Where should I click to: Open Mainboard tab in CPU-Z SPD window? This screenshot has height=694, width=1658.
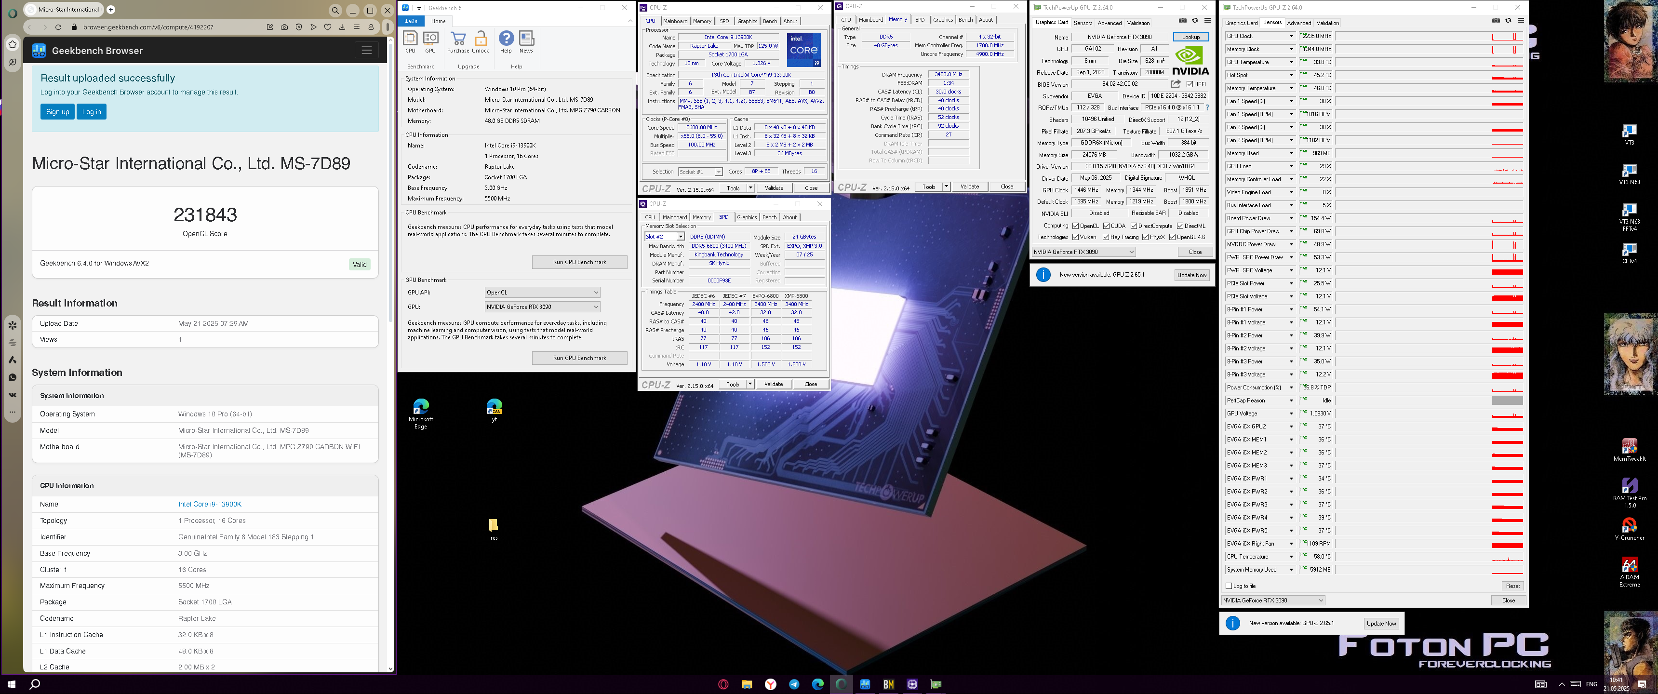(x=675, y=218)
